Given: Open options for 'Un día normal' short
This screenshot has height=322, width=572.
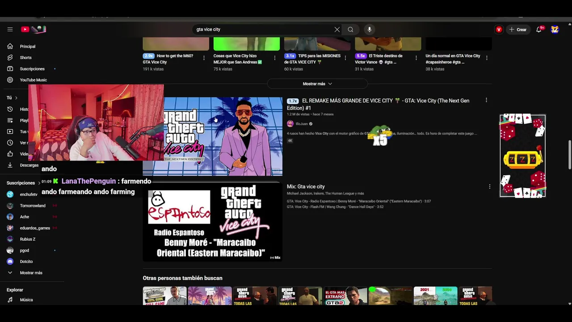Looking at the screenshot, I should (487, 58).
